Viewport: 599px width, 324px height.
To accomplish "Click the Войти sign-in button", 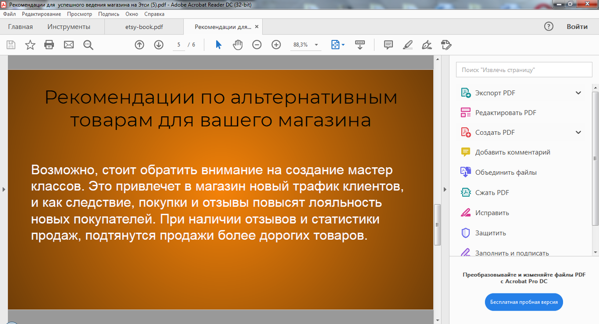I will 577,26.
